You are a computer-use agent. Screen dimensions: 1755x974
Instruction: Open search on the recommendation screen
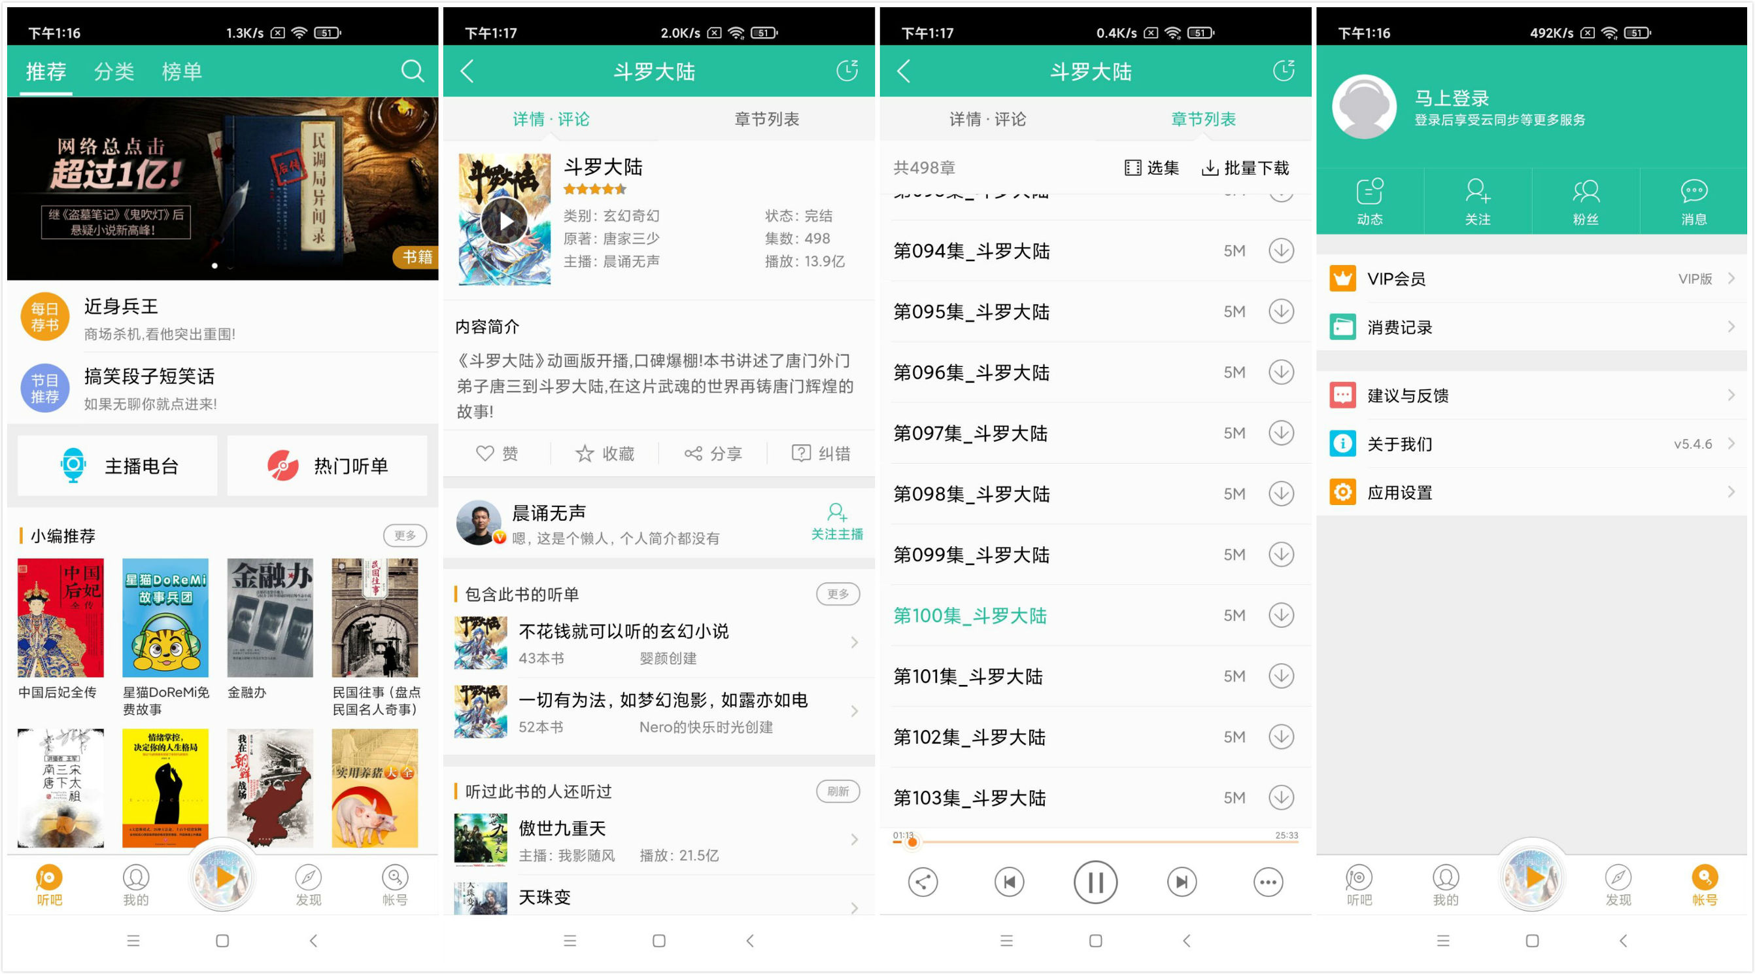click(x=412, y=71)
